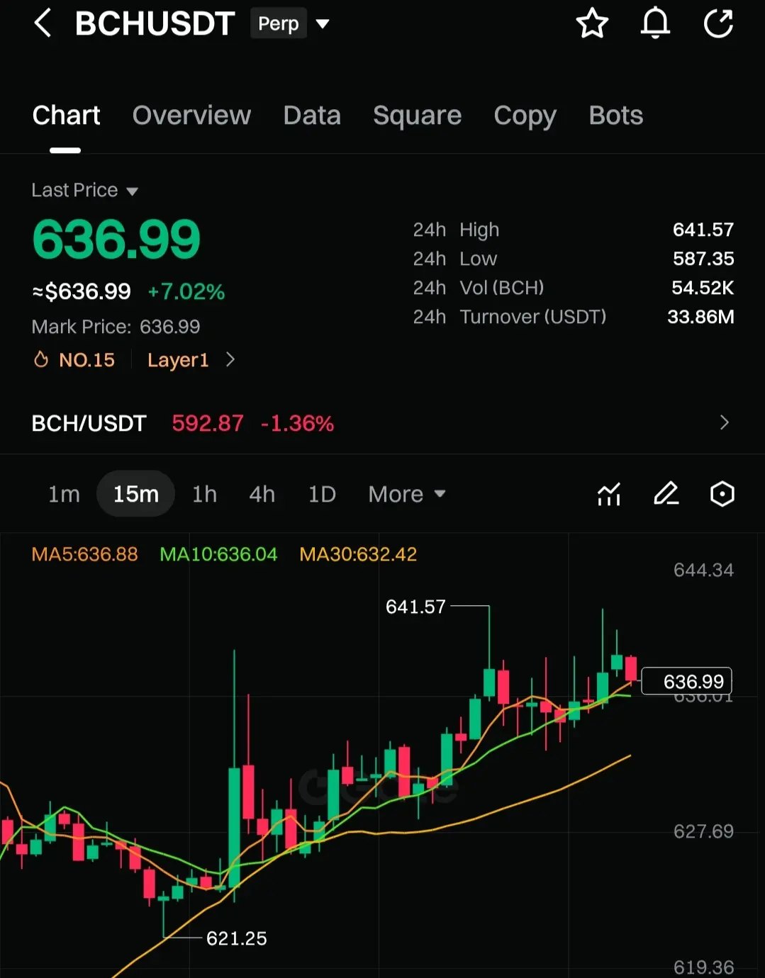Add BCHUSDT to favorites with star icon
This screenshot has height=978, width=765.
(x=592, y=23)
